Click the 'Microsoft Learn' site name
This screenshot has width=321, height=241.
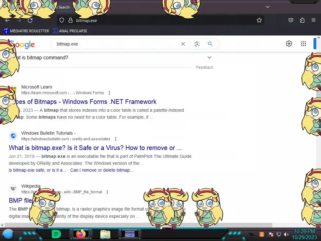coord(37,87)
